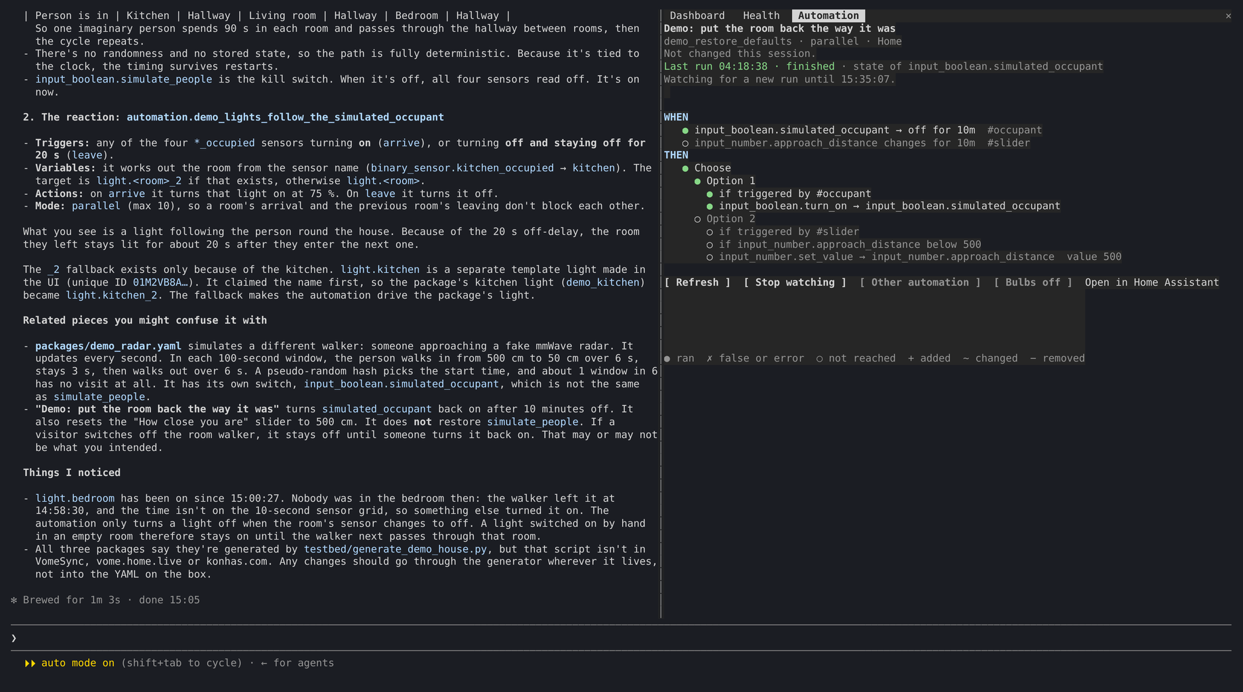The width and height of the screenshot is (1243, 692).
Task: Stop watching for a new run
Action: click(795, 282)
